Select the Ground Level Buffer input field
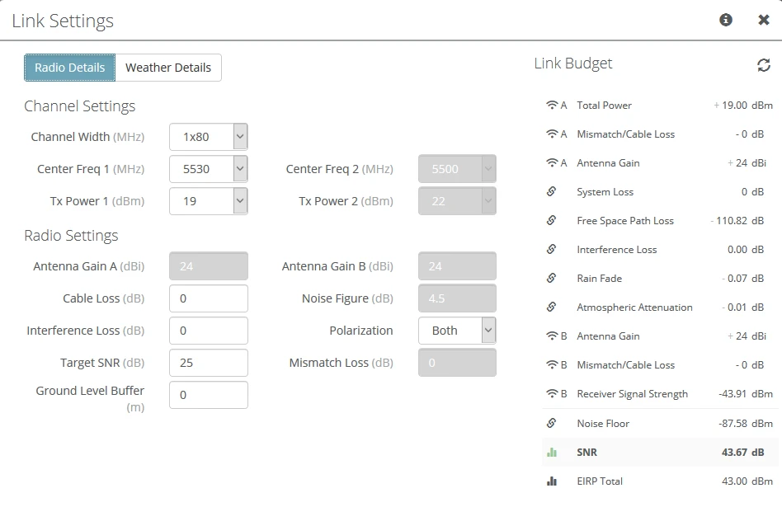Screen dimensions: 782x507 [x=209, y=395]
